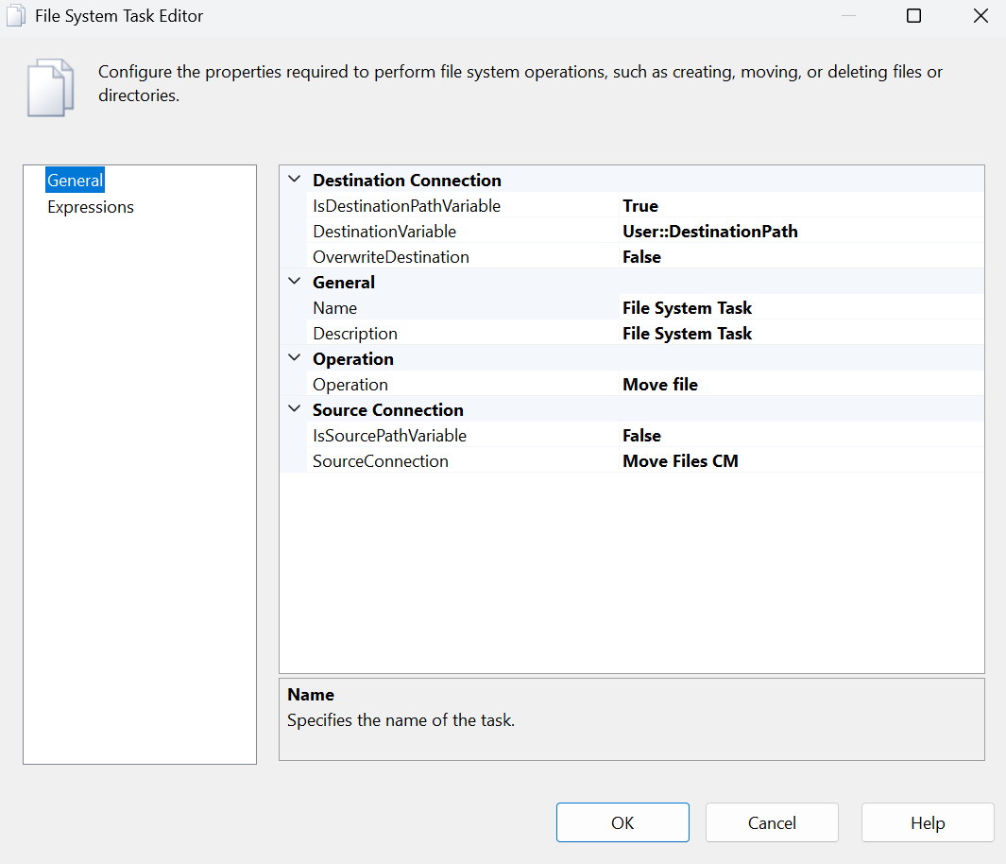Open Help for this editor
The height and width of the screenshot is (864, 1006).
[928, 822]
